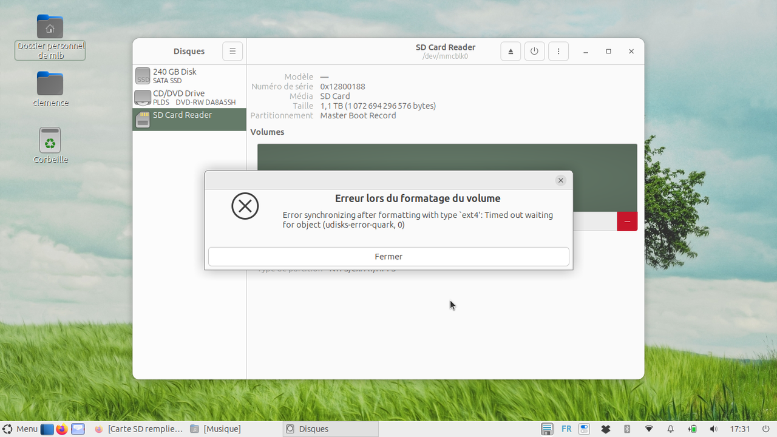Switch to Carte SD remplie Firefox window
Viewport: 777px width, 437px height.
pos(138,429)
